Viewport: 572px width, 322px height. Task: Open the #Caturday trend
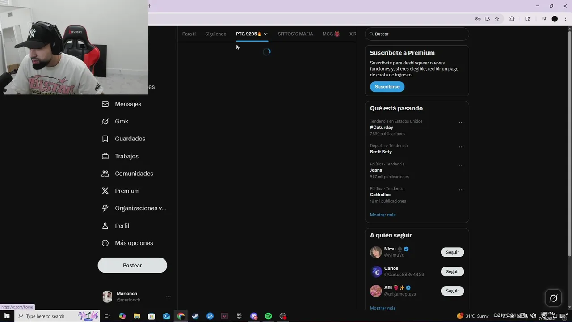382,127
